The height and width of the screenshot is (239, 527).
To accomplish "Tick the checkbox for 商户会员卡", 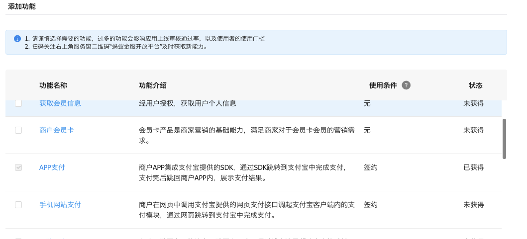I will [18, 130].
